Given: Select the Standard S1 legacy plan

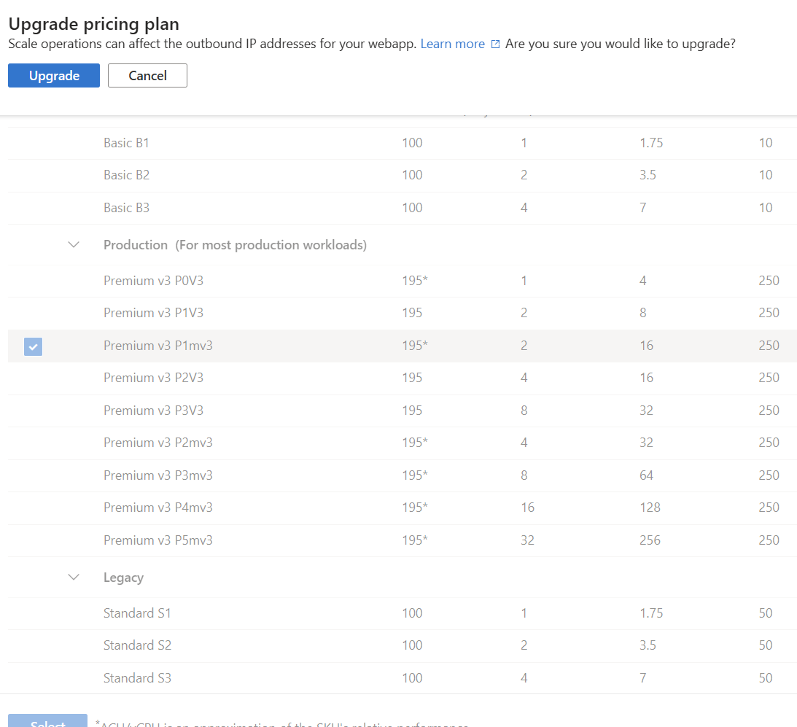Looking at the screenshot, I should click(402, 613).
